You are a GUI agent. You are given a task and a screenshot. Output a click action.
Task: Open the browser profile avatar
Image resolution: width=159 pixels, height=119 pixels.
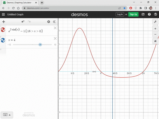(151, 8)
